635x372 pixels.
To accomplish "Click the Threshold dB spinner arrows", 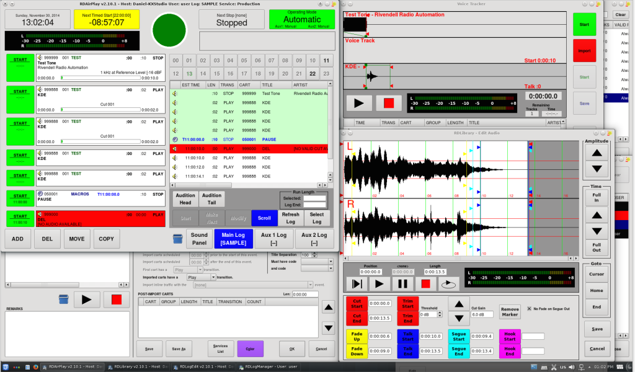I will pyautogui.click(x=440, y=314).
